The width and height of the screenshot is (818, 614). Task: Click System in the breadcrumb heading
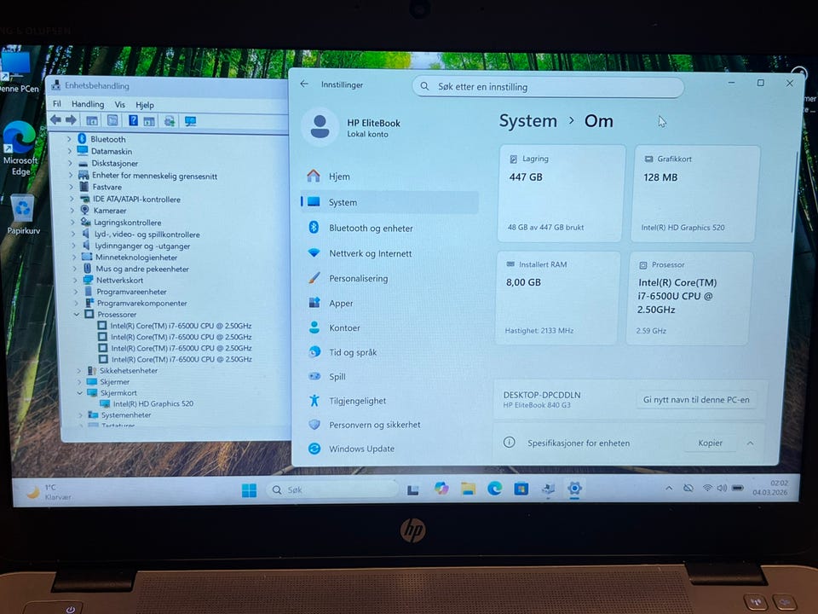[528, 121]
